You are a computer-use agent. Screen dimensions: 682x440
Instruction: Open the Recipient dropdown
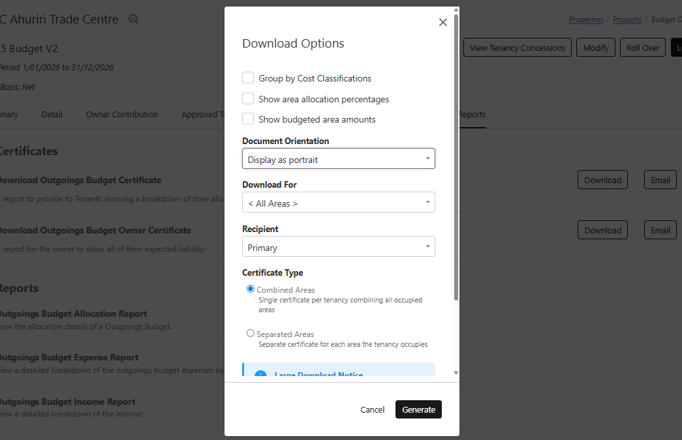tap(338, 248)
